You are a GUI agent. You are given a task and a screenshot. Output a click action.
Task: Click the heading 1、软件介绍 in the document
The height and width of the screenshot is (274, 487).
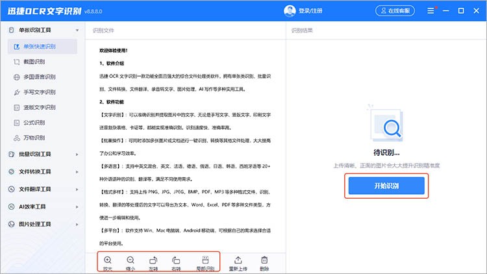pos(112,64)
